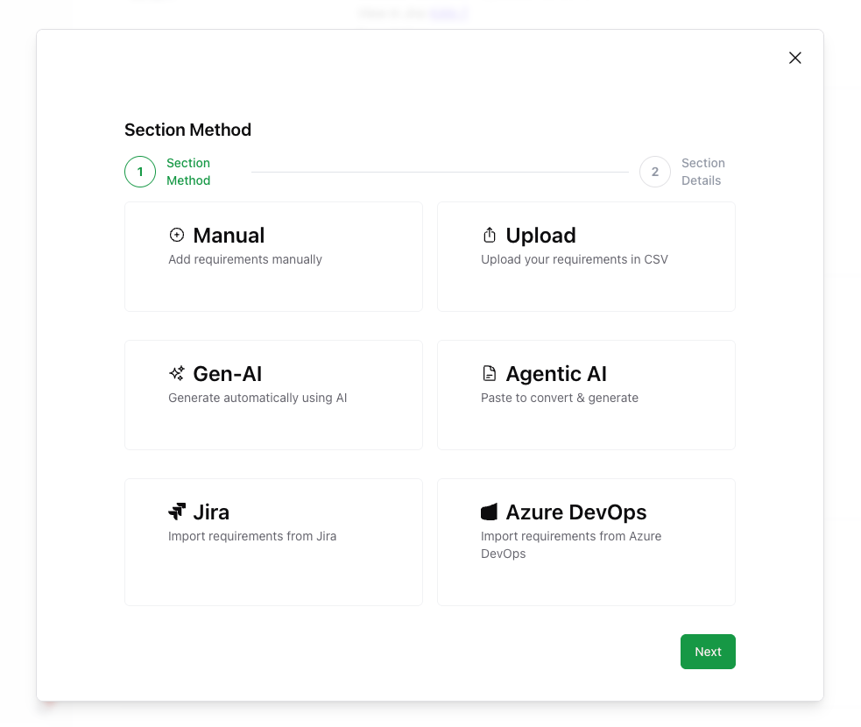This screenshot has height=727, width=861.
Task: Click the Gen-AI sparkles icon
Action: pos(176,372)
